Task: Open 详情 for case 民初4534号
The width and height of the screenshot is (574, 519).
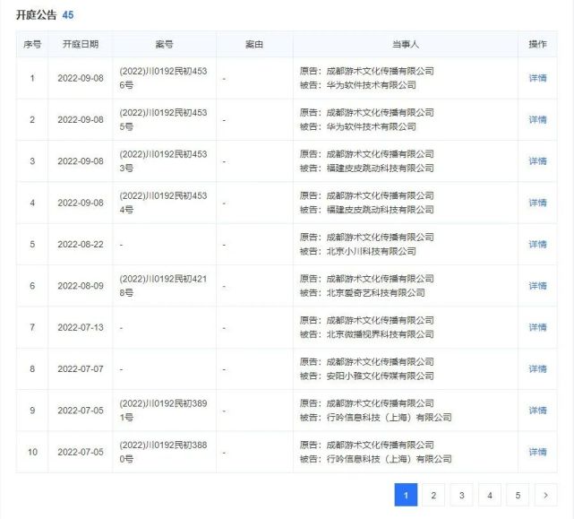Action: [537, 203]
